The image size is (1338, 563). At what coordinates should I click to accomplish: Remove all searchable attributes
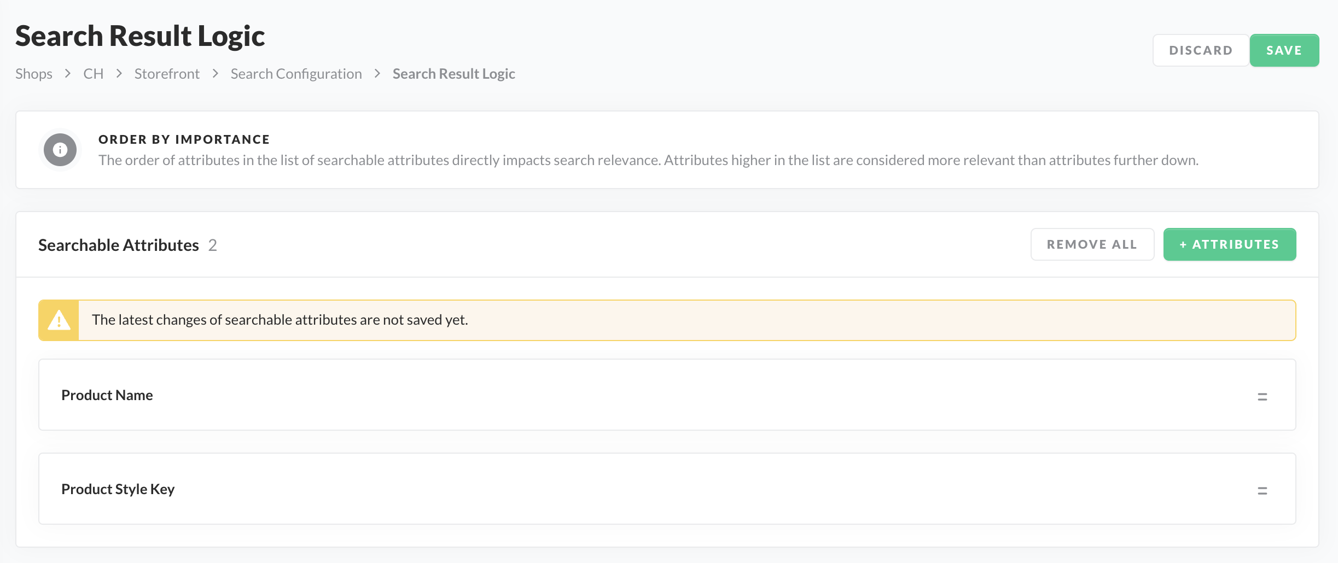(1092, 244)
